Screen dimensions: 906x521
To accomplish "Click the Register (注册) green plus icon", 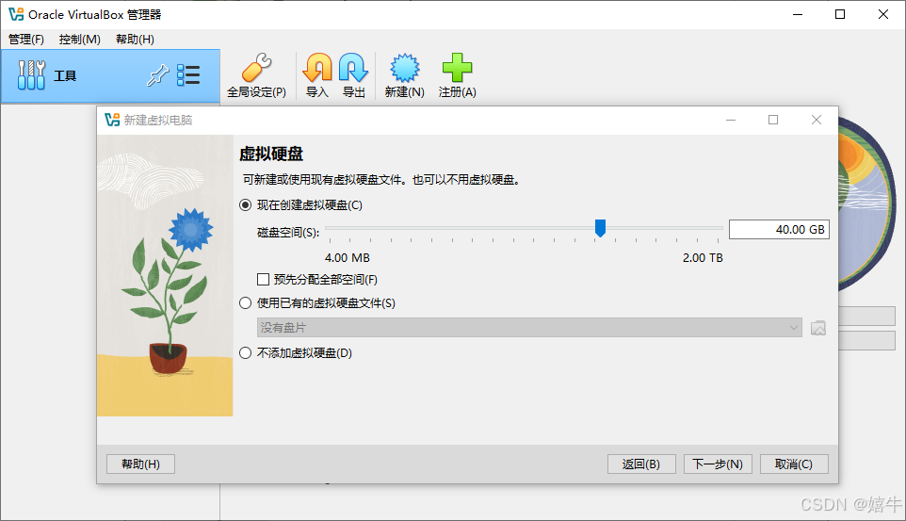I will [457, 68].
